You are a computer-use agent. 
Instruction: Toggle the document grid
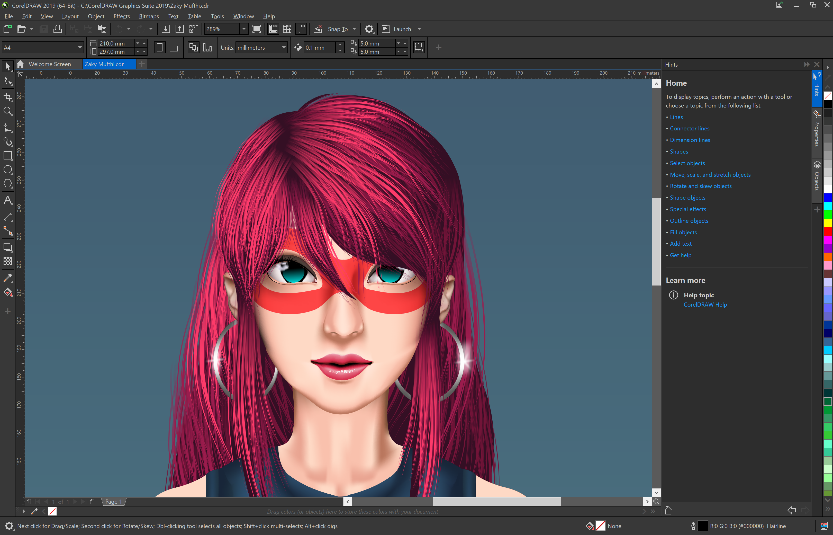[x=287, y=29]
